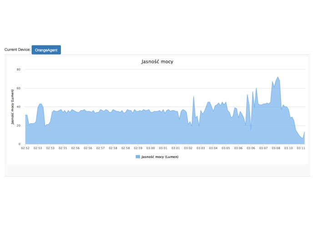The height and width of the screenshot is (225, 316).
Task: Click the 02:57 time axis label
Action: pyautogui.click(x=100, y=148)
